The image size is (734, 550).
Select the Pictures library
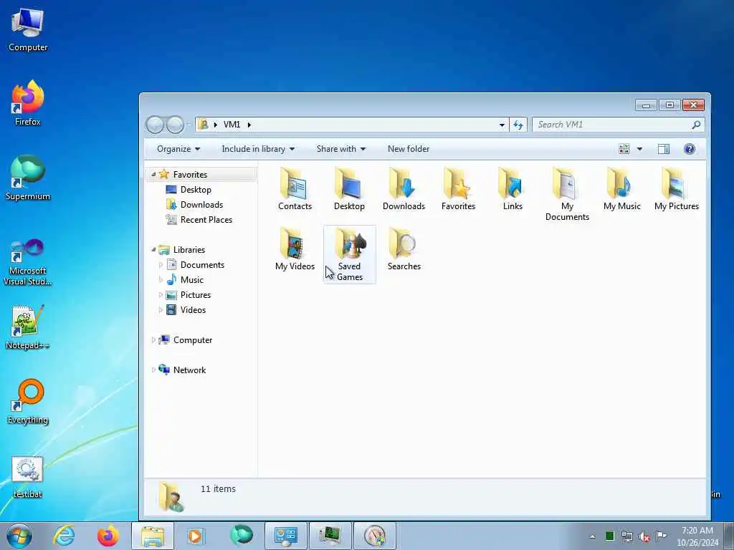(x=195, y=294)
